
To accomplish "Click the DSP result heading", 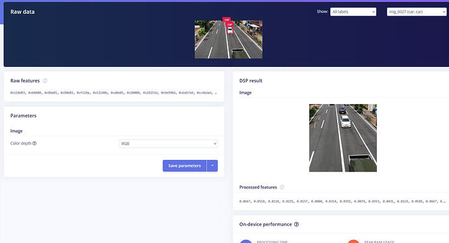I will point(251,81).
